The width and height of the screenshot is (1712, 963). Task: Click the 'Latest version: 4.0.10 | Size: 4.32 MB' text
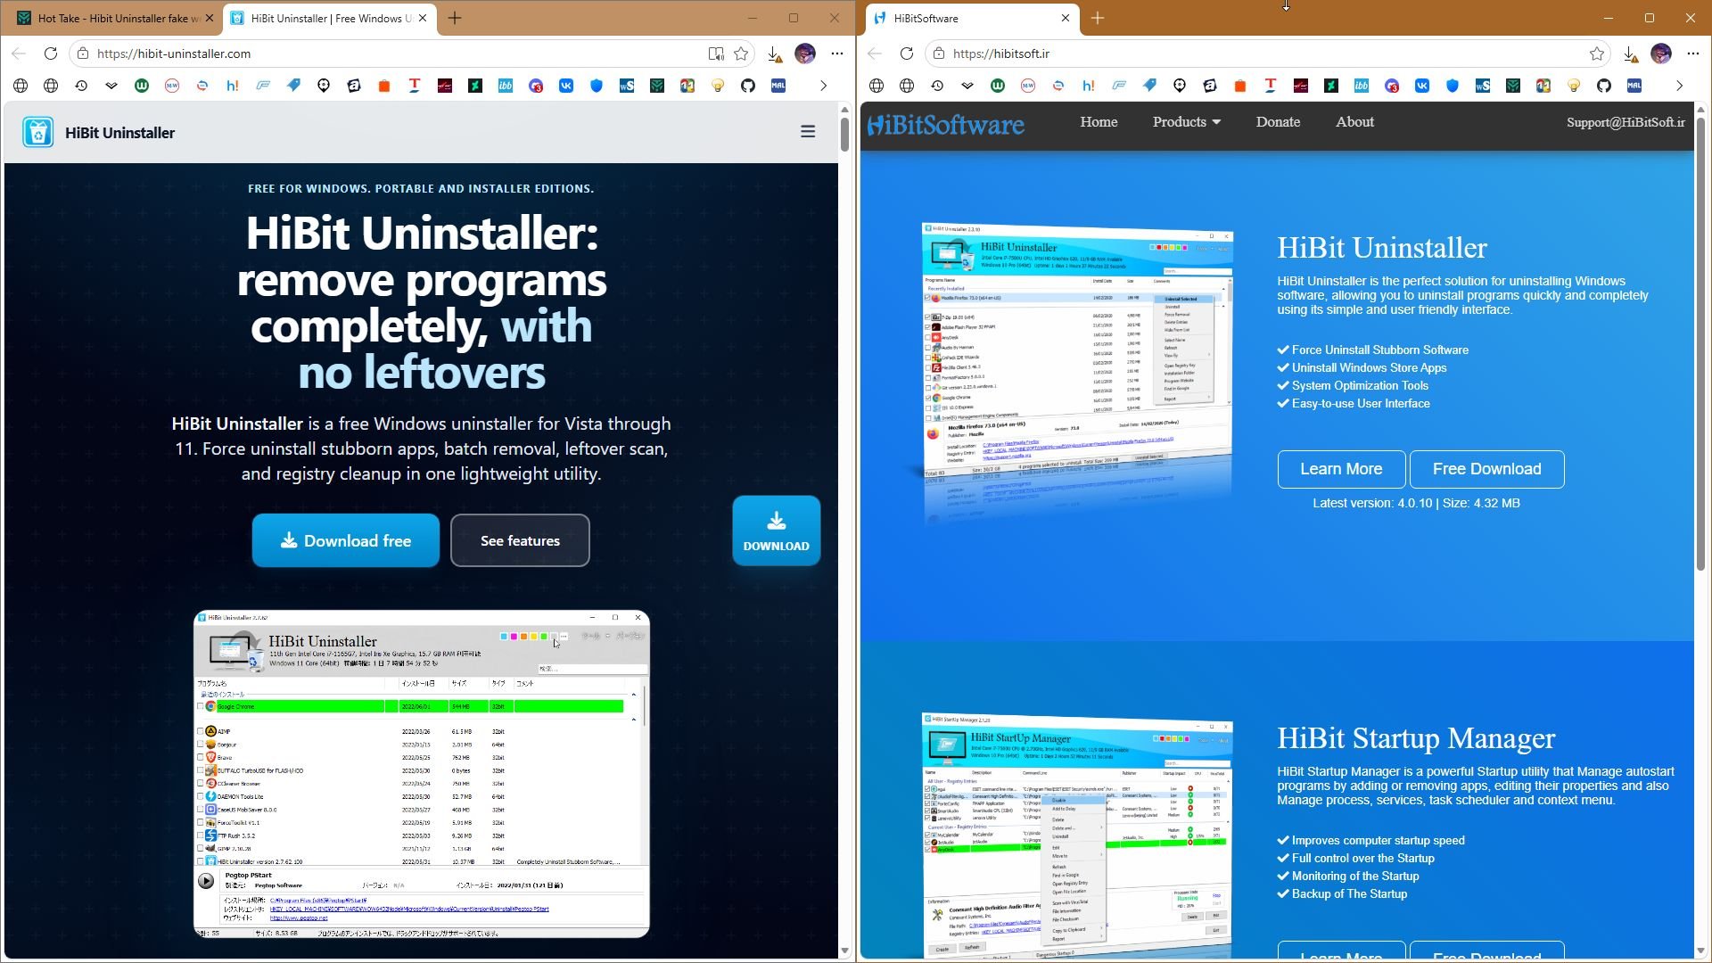(1416, 503)
